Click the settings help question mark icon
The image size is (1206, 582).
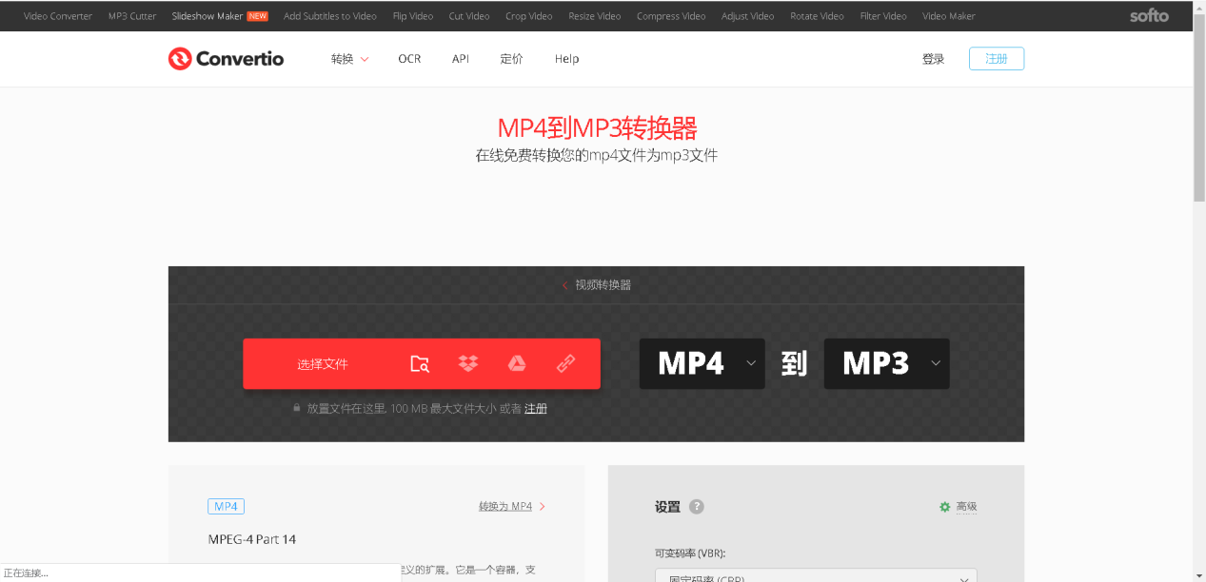tap(697, 507)
